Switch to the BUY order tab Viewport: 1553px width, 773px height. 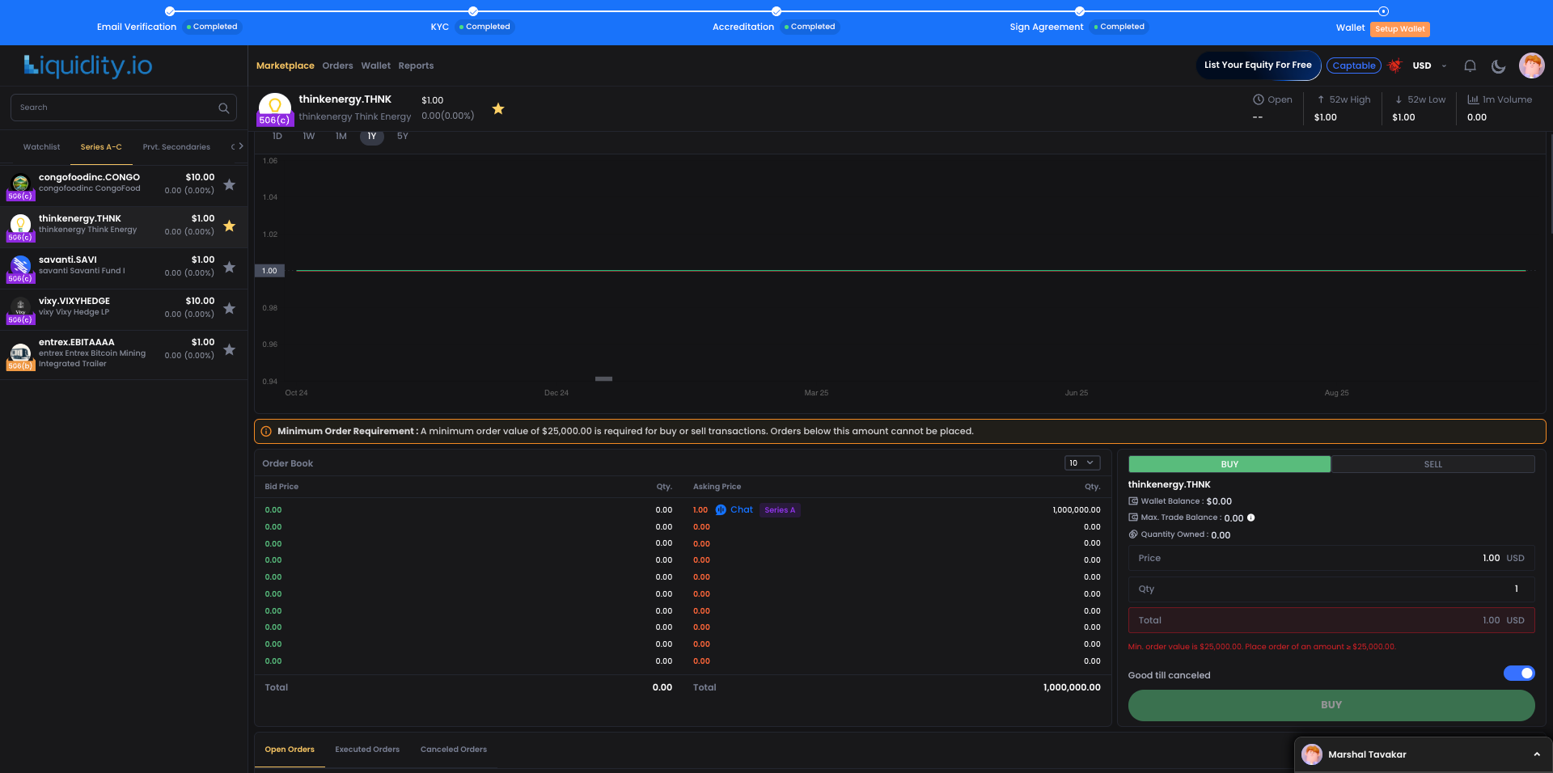tap(1229, 464)
